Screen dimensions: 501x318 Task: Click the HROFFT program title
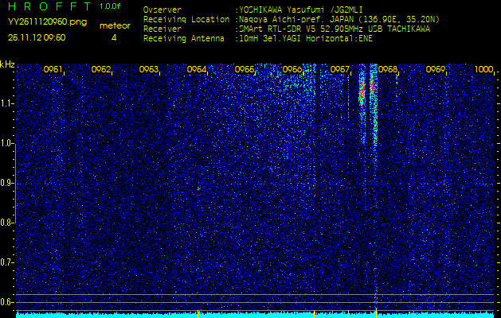50,6
